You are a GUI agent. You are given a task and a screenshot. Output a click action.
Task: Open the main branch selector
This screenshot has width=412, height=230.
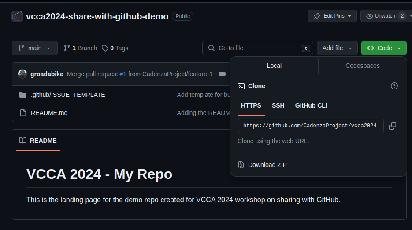[x=35, y=48]
